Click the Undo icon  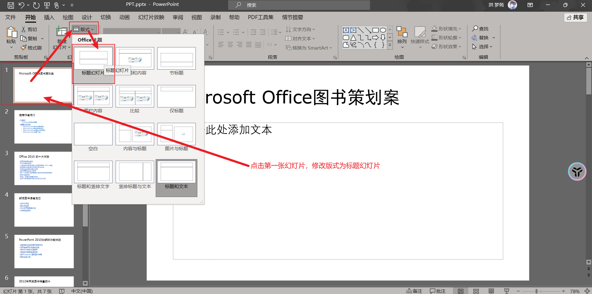pos(21,5)
